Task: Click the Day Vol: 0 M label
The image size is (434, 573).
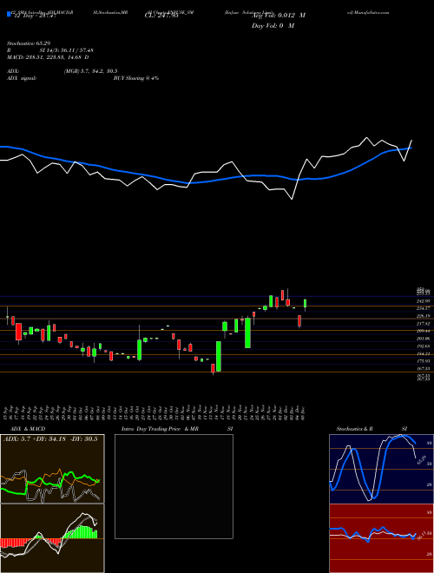Action: click(273, 26)
